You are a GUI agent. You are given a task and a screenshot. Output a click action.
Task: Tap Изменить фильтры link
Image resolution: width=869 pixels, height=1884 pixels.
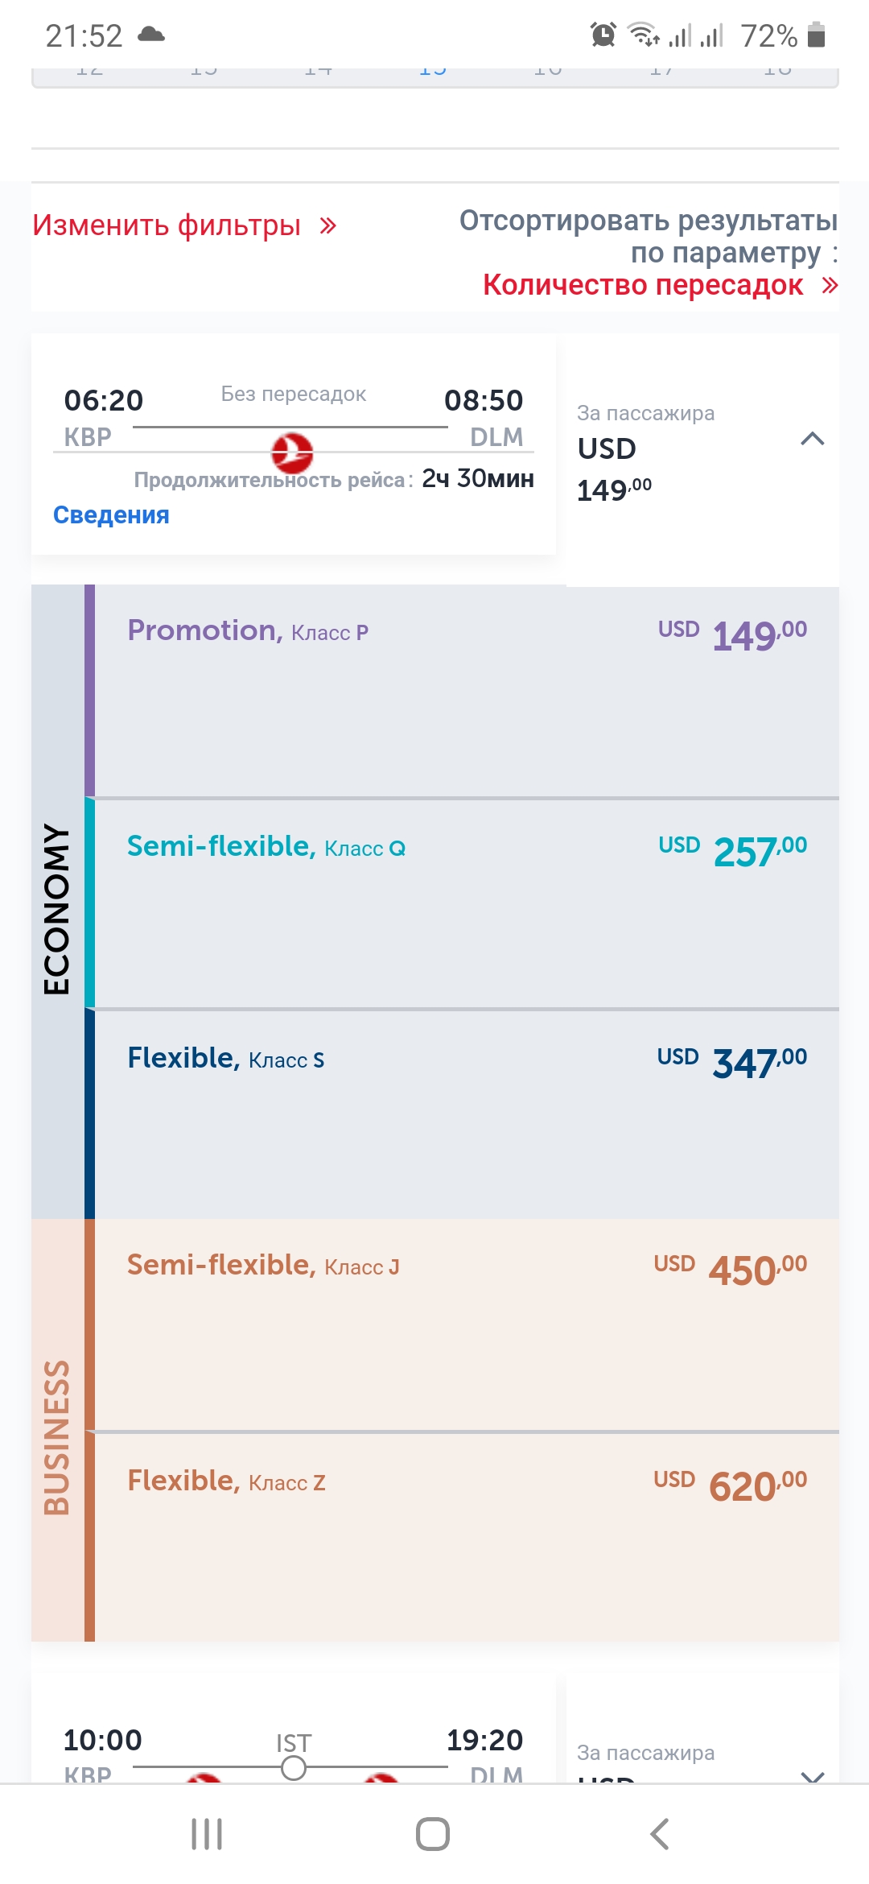coord(167,225)
